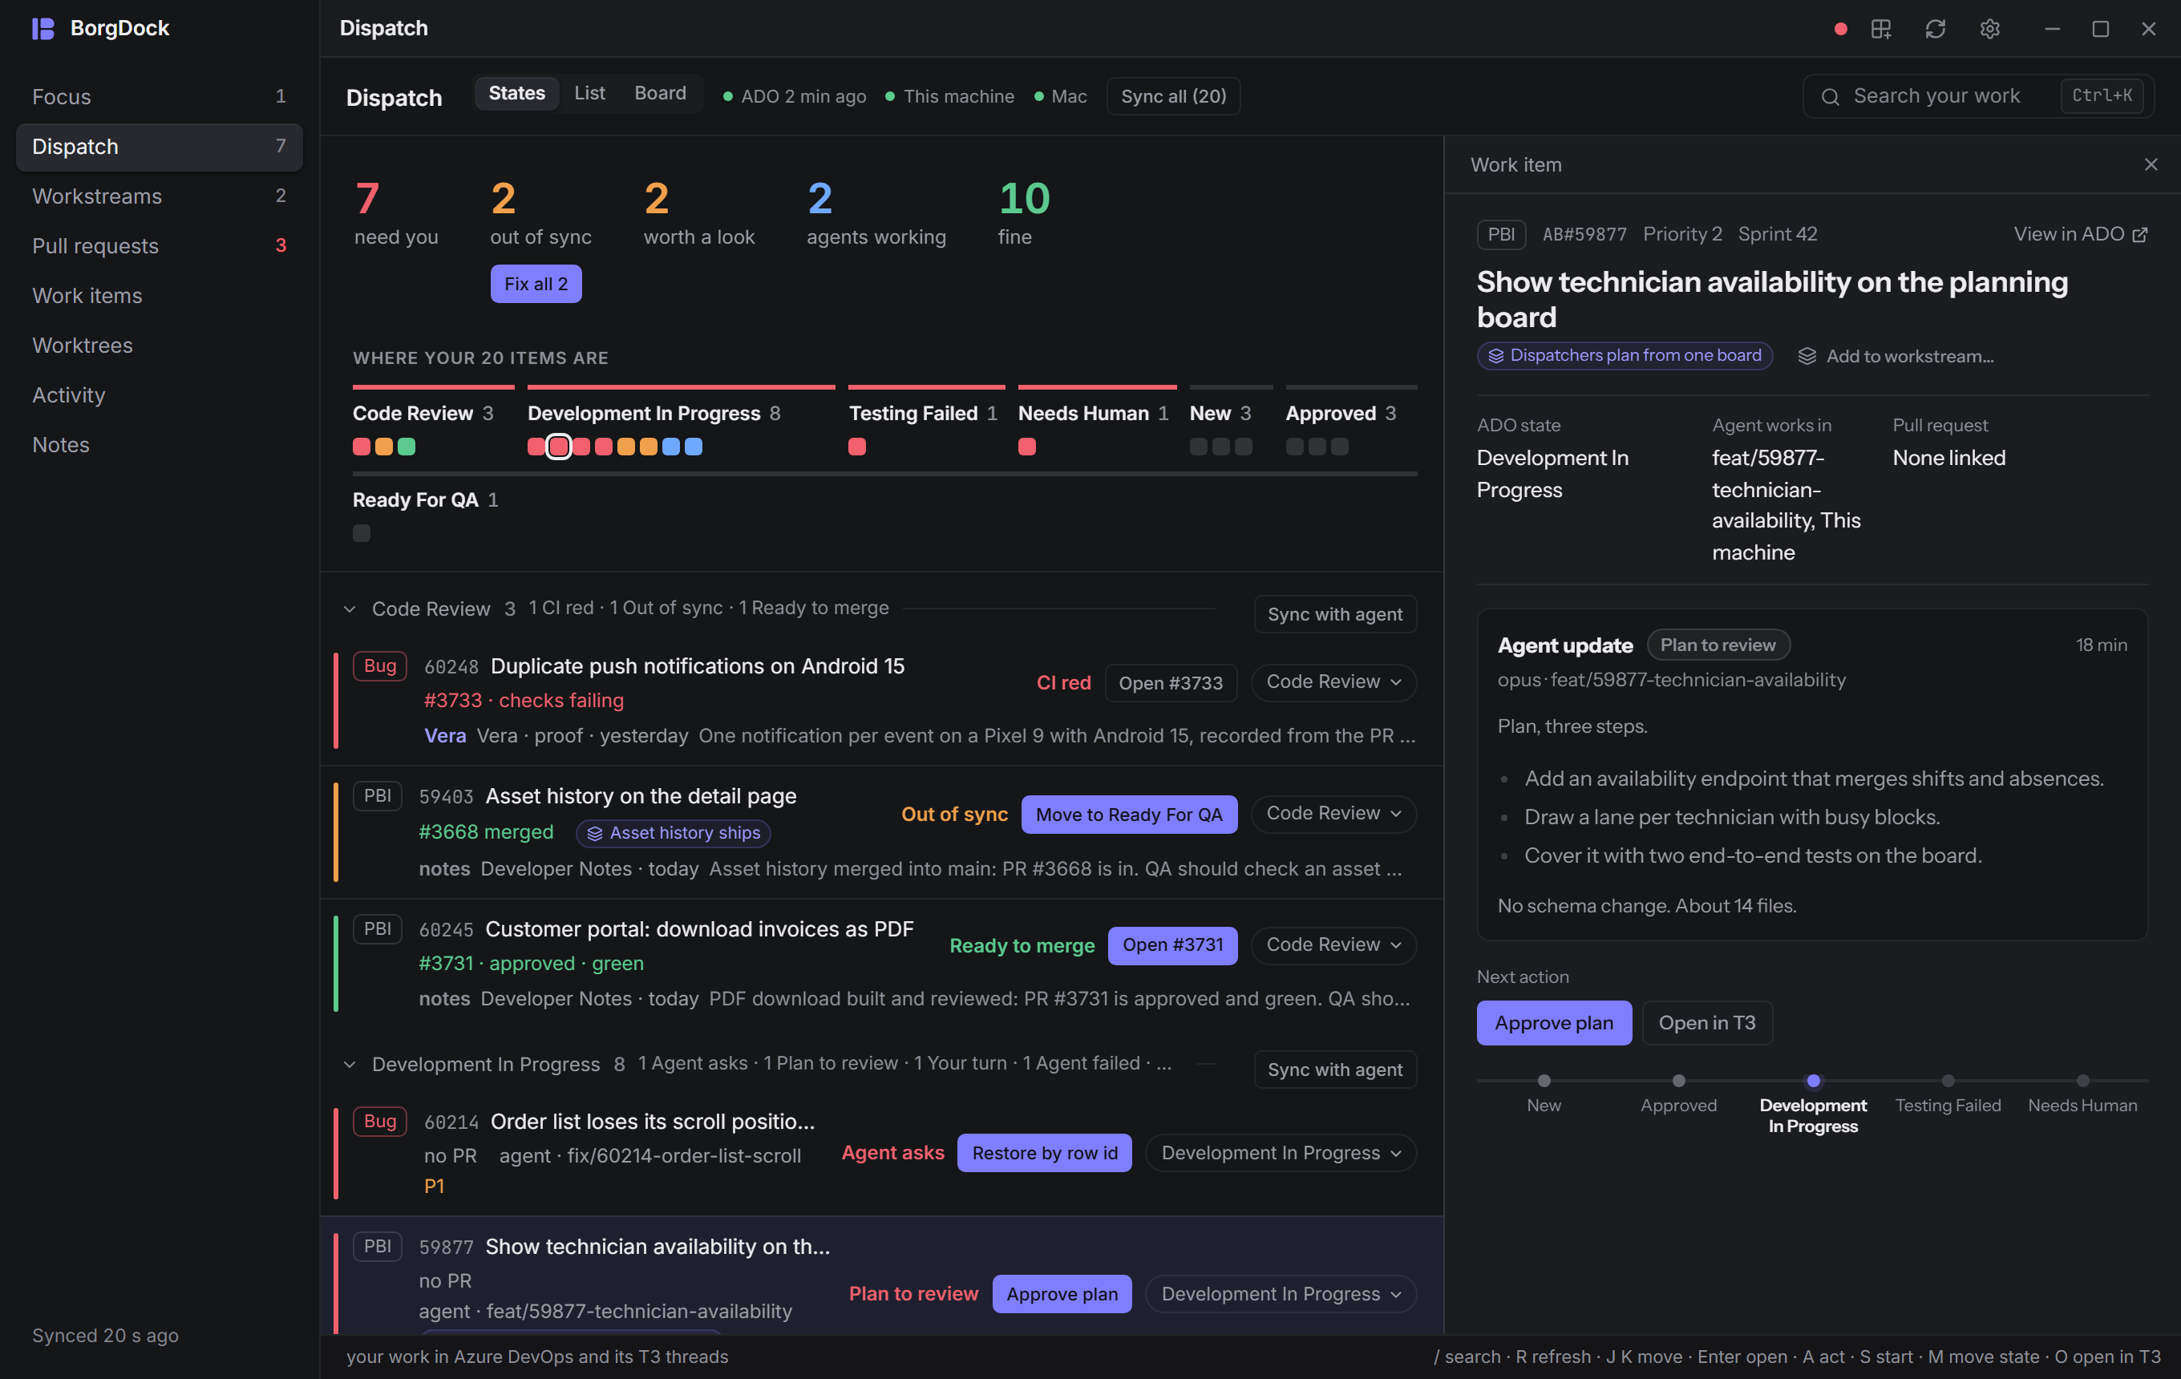Click the red square under Testing Failed
The height and width of the screenshot is (1379, 2181).
857,447
